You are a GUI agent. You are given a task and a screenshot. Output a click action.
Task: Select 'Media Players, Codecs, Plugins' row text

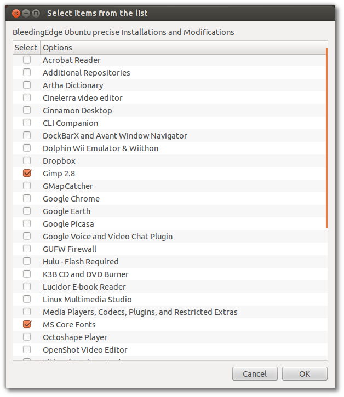point(140,312)
